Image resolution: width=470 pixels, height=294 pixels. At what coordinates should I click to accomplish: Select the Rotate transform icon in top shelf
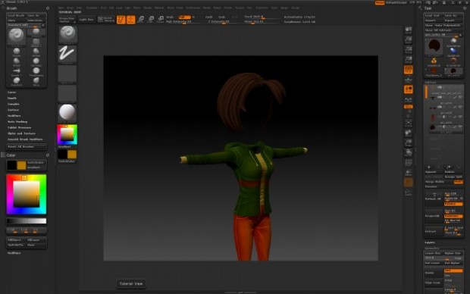(x=161, y=20)
